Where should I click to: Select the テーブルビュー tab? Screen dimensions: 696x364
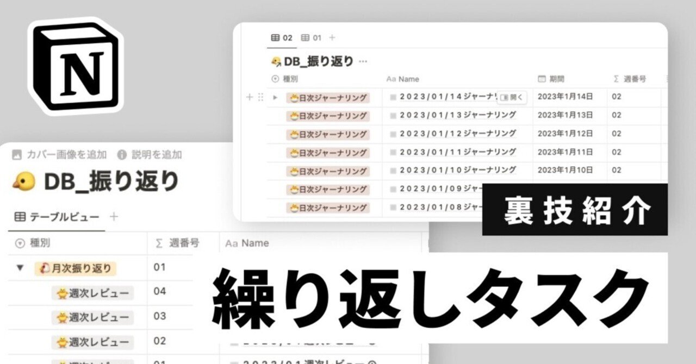tap(57, 217)
